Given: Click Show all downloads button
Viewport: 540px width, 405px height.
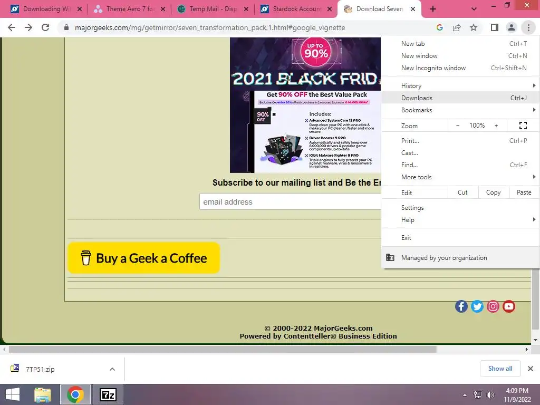Looking at the screenshot, I should [x=500, y=369].
